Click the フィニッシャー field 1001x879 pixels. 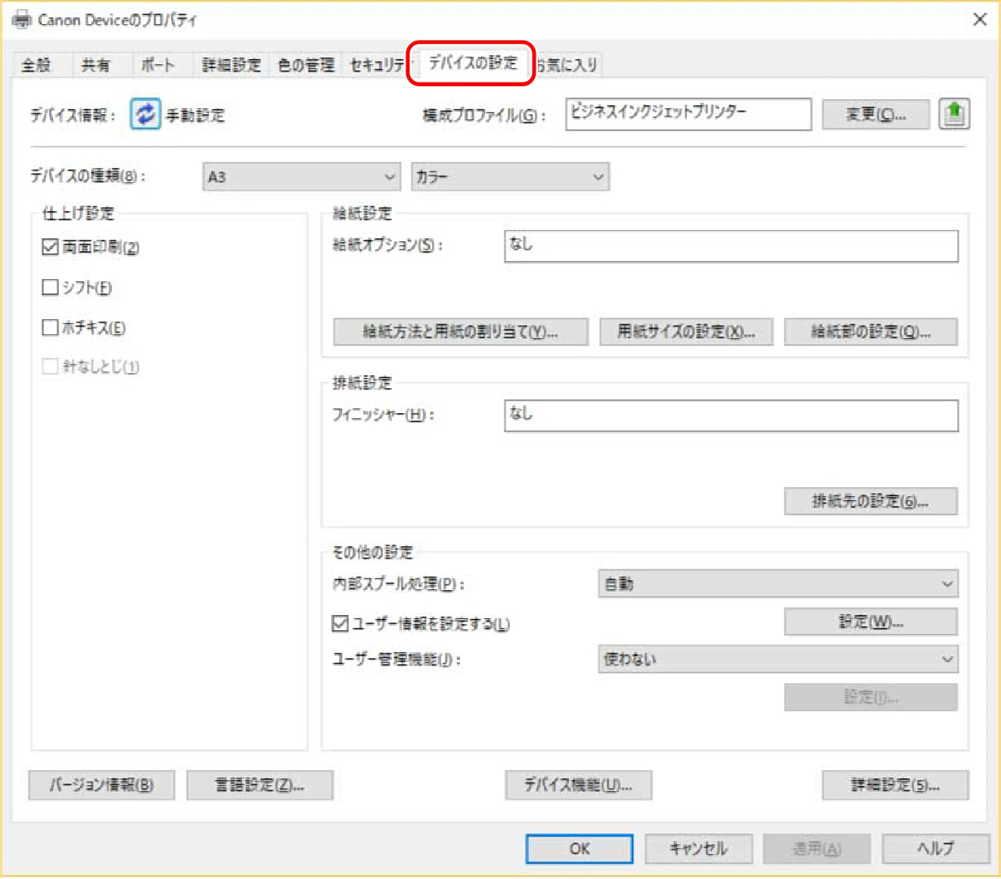point(731,415)
